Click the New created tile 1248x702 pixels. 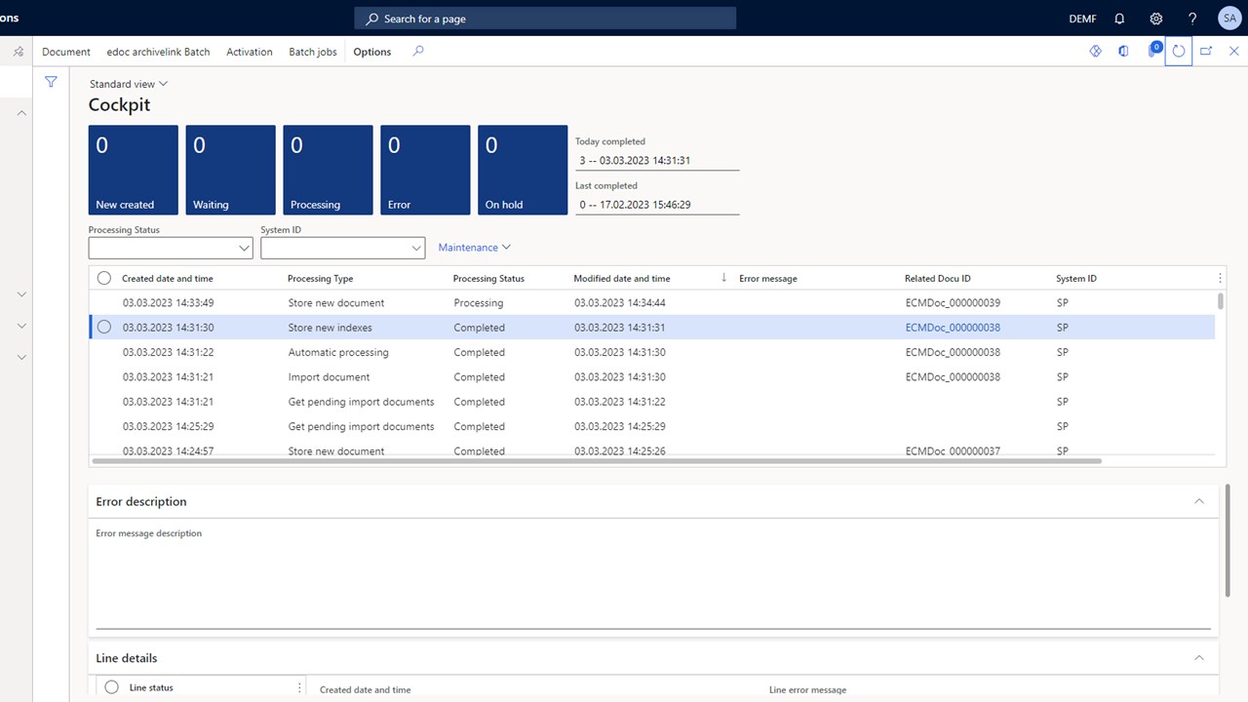click(134, 170)
